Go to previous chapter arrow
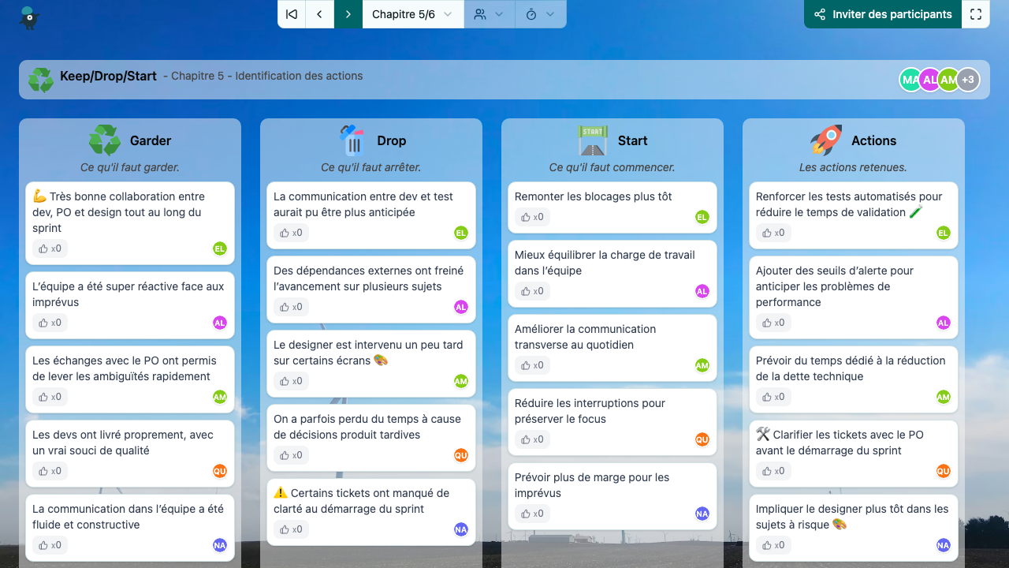The image size is (1009, 568). click(x=319, y=14)
